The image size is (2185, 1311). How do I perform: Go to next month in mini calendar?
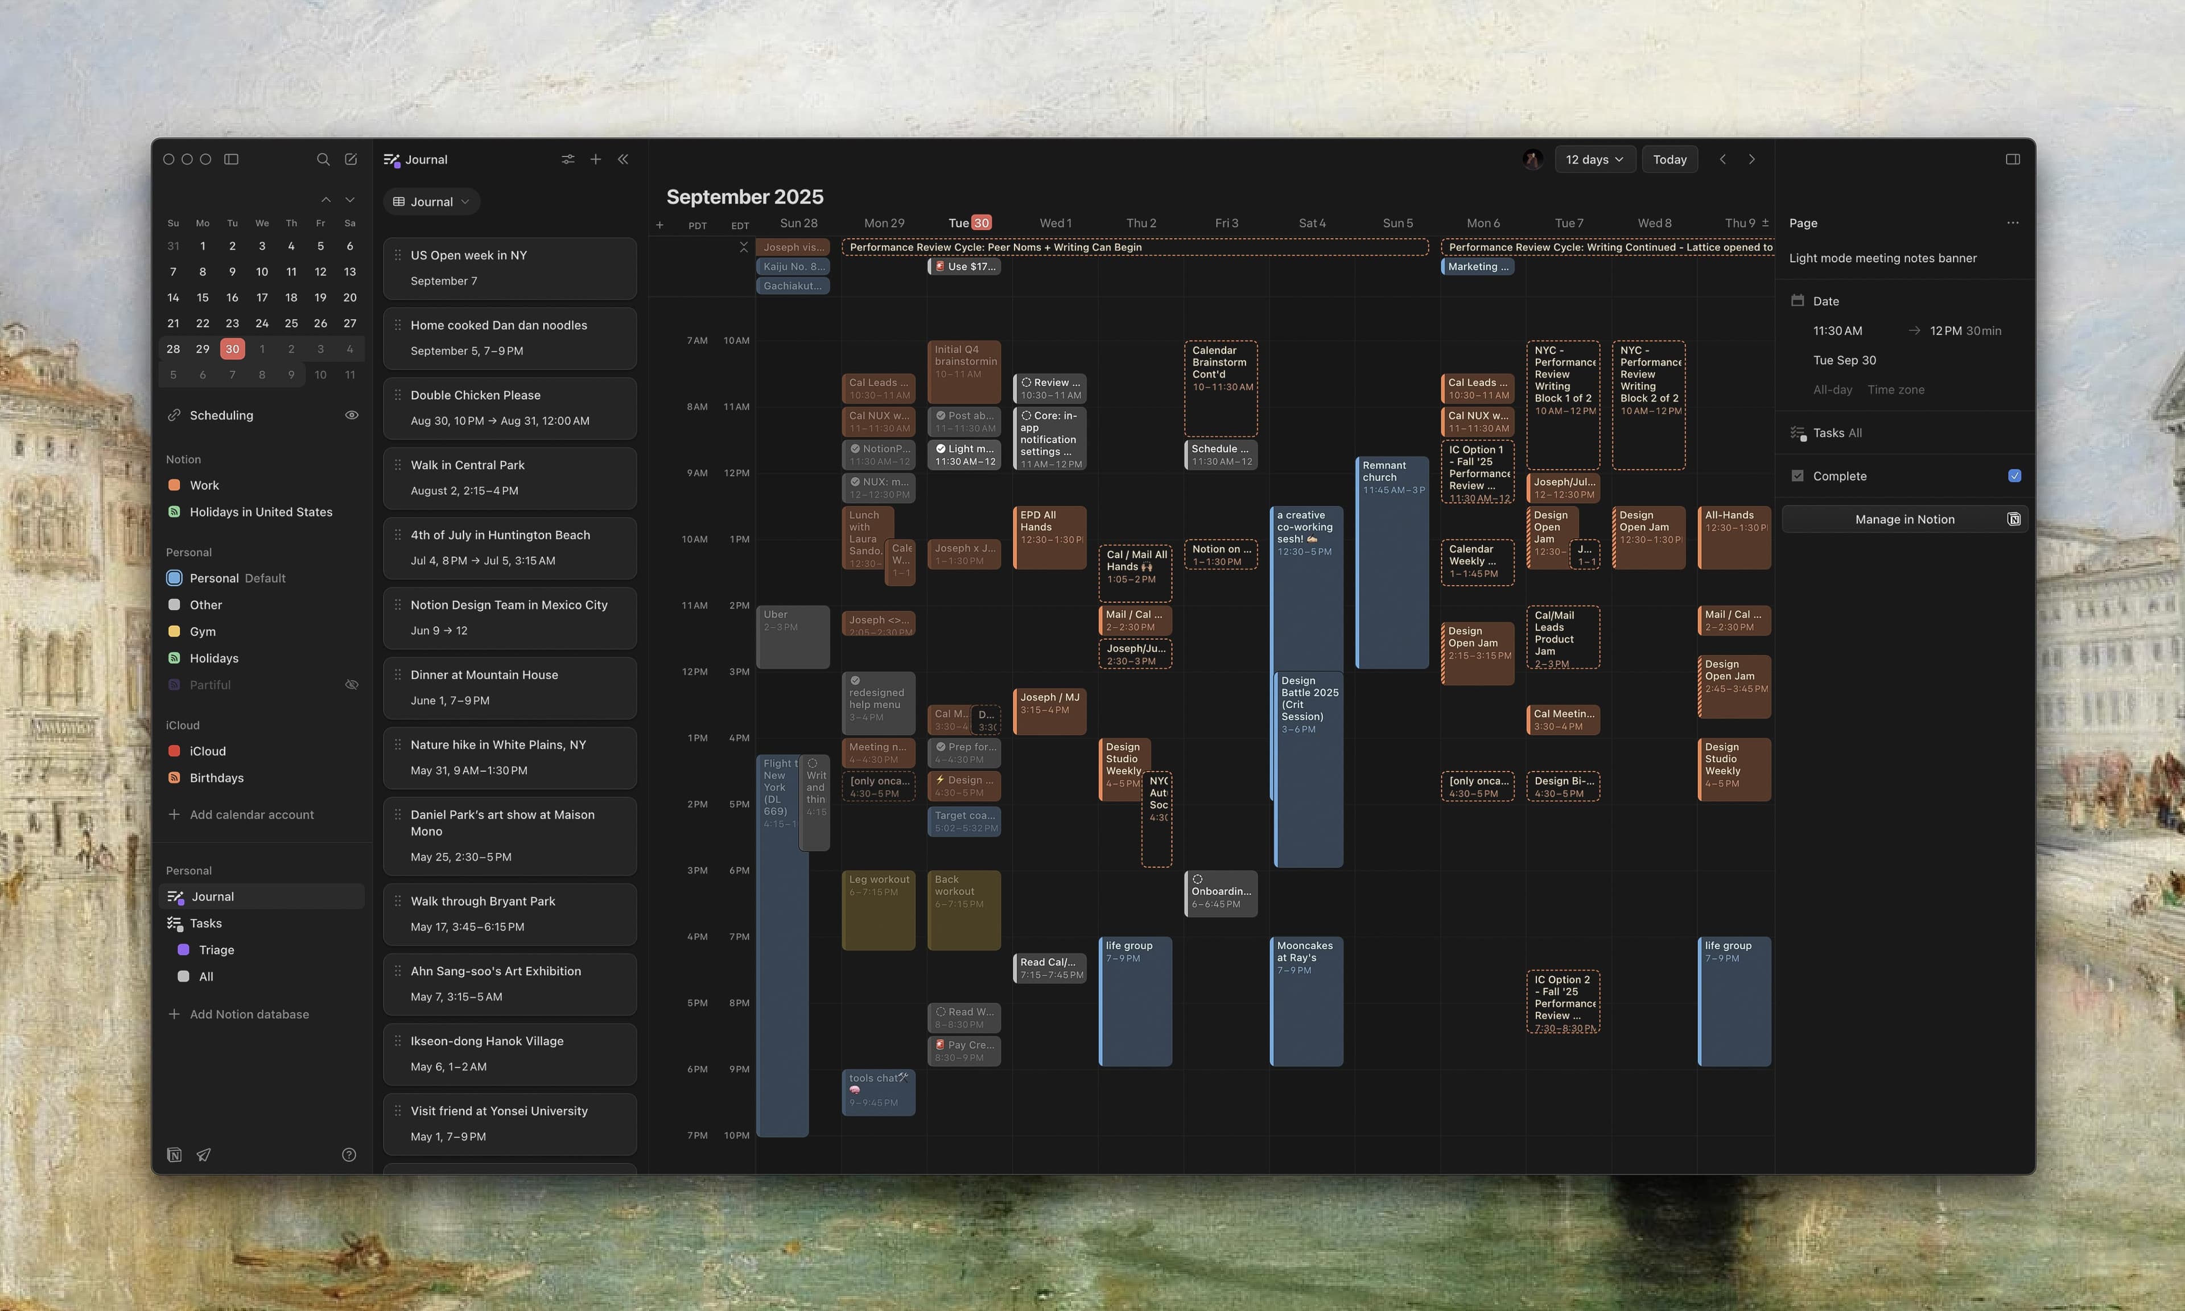click(350, 200)
